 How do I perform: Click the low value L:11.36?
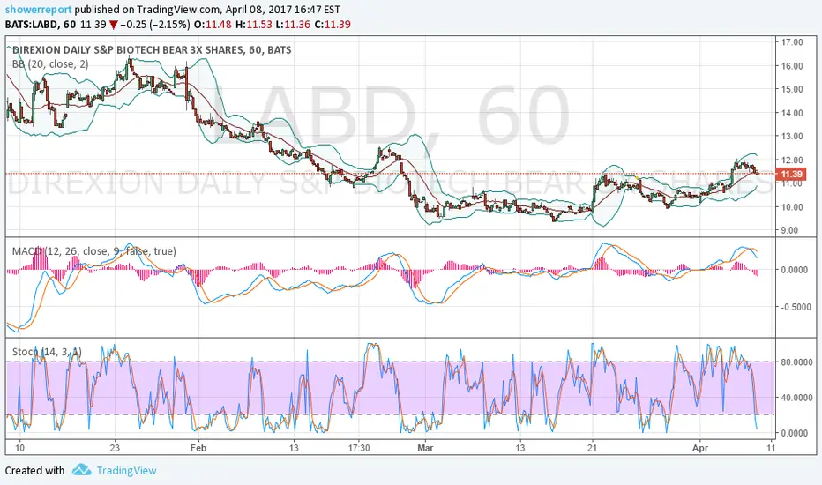click(x=293, y=24)
